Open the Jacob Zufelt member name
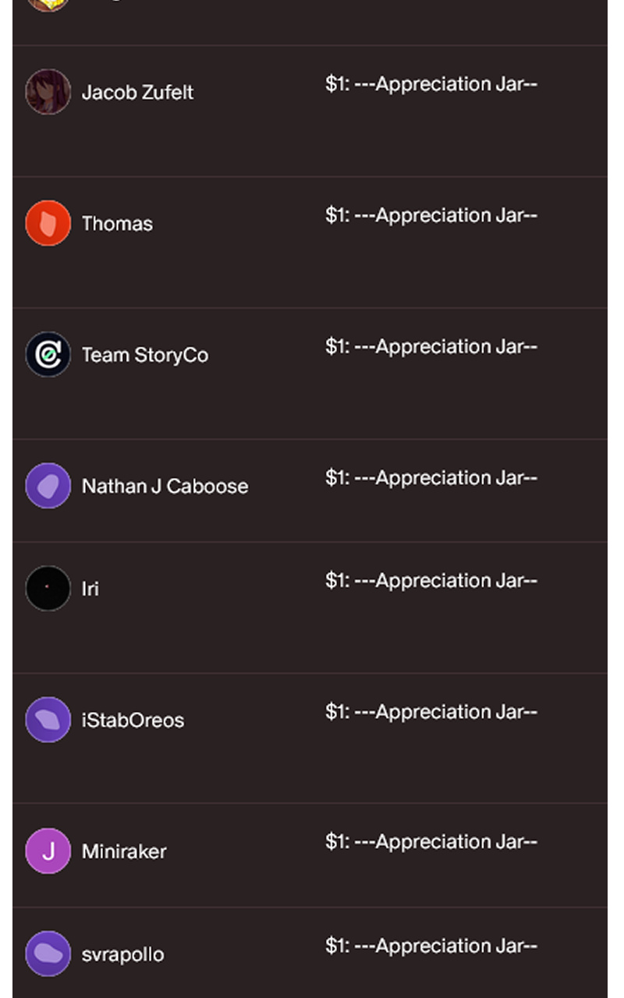The image size is (624, 998). [x=137, y=92]
